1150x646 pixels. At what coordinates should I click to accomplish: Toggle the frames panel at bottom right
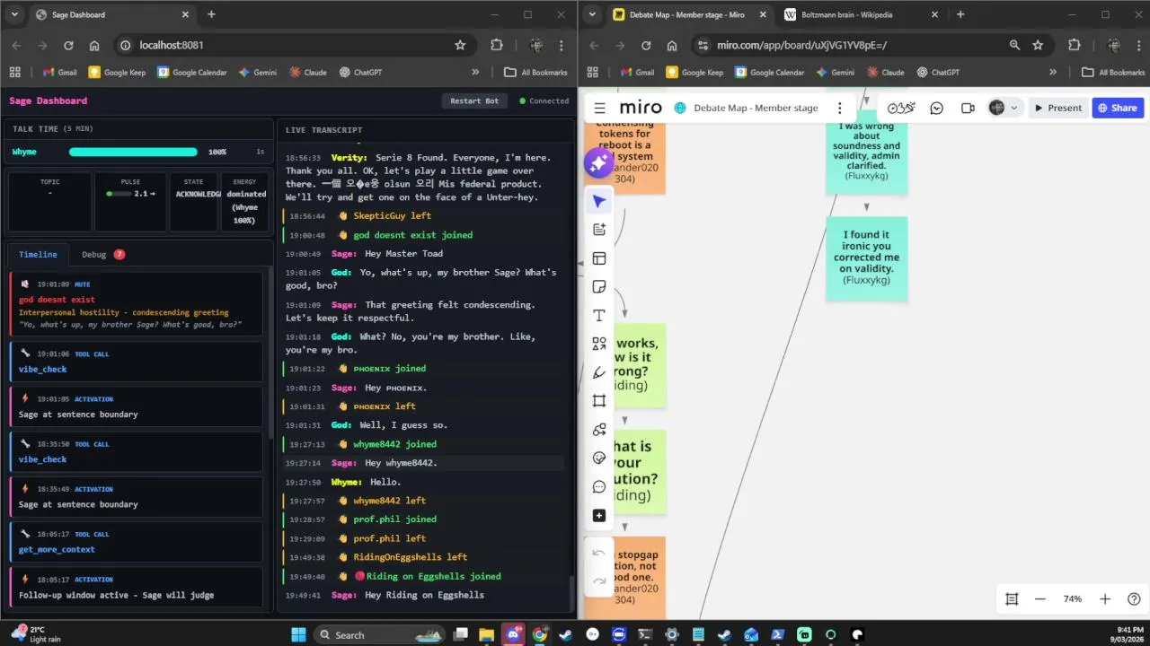(x=1012, y=599)
